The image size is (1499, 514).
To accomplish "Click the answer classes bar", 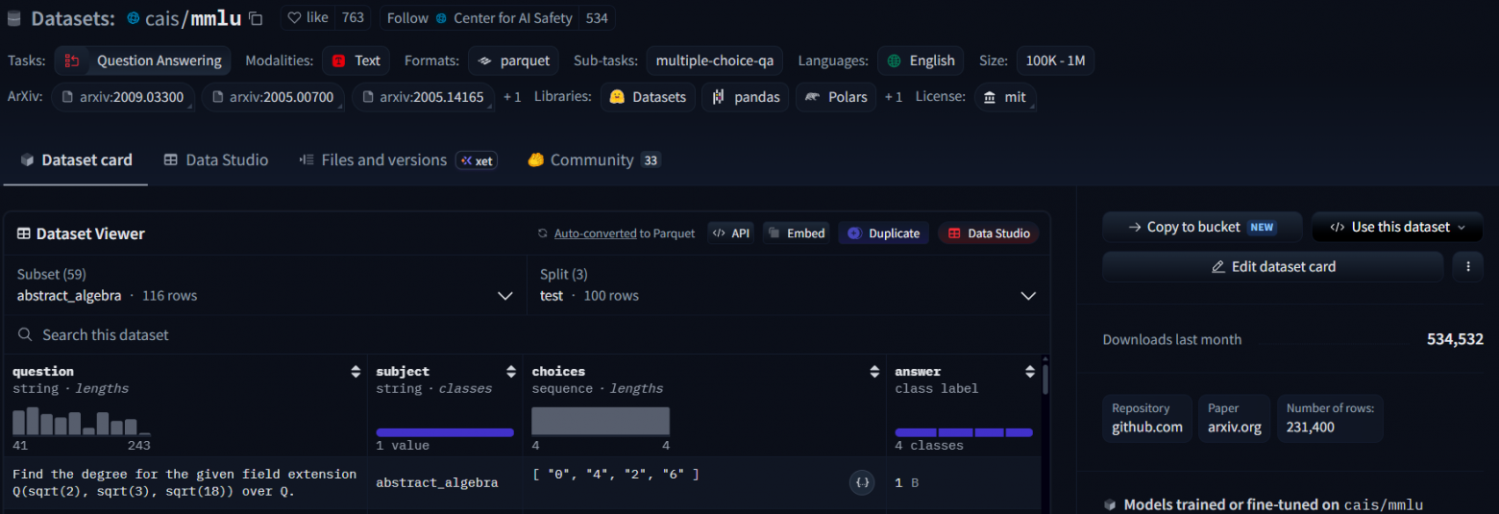I will (x=964, y=432).
